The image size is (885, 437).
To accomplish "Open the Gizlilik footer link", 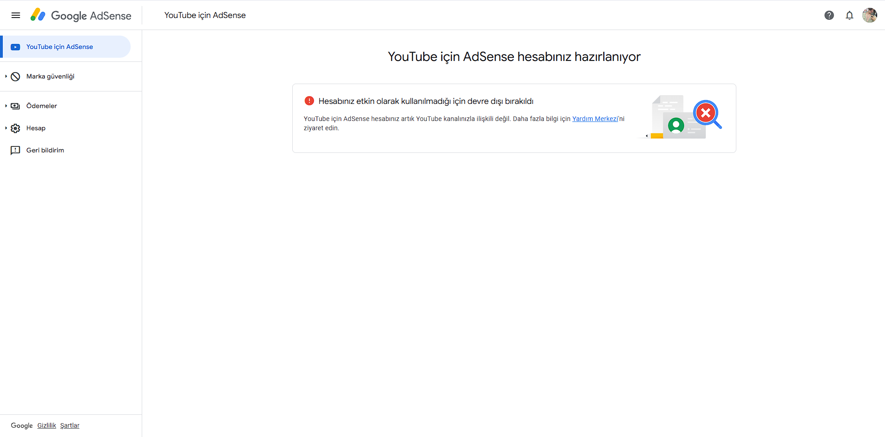I will [47, 425].
